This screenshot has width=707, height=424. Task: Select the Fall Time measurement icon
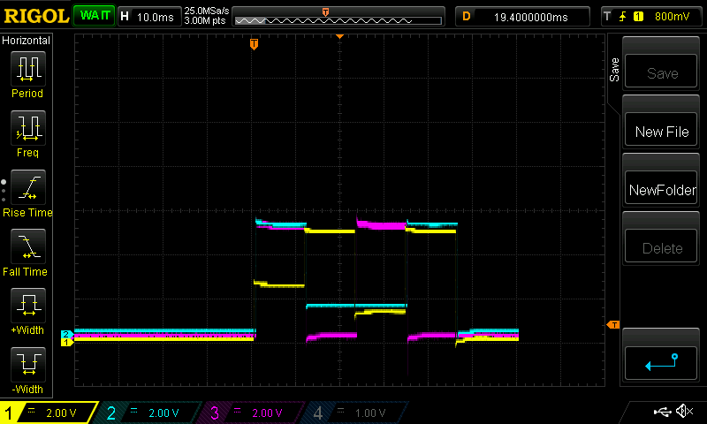[x=28, y=246]
